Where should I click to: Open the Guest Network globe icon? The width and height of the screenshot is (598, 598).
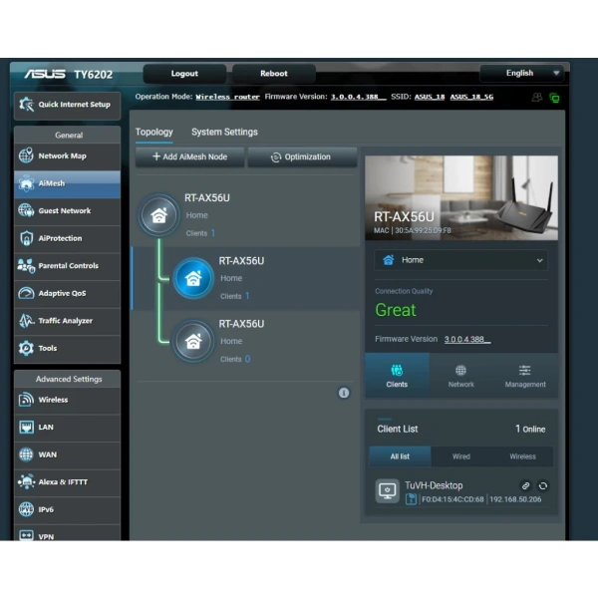click(26, 210)
